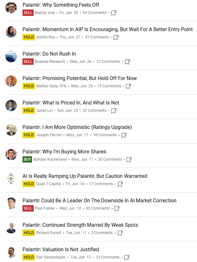The image size is (197, 262).
Task: Bookmark Julian Lin's 'What Is Priced In' article
Action: click(114, 111)
